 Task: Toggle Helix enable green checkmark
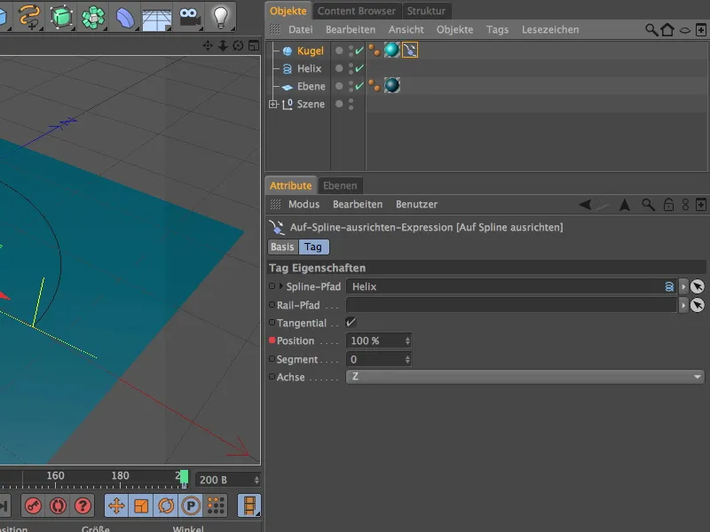359,69
